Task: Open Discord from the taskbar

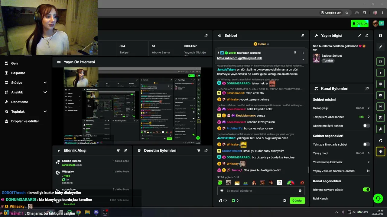Action: (x=96, y=212)
